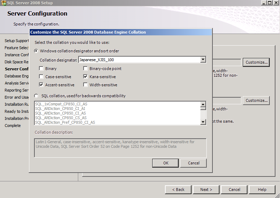Enable the Width-sensitive checkbox
The width and height of the screenshot is (280, 198).
click(85, 85)
